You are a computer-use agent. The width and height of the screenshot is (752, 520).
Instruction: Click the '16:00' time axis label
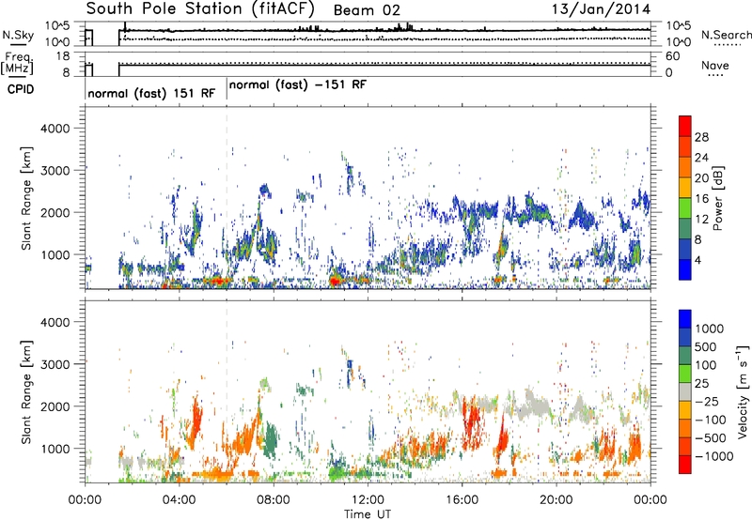(462, 500)
